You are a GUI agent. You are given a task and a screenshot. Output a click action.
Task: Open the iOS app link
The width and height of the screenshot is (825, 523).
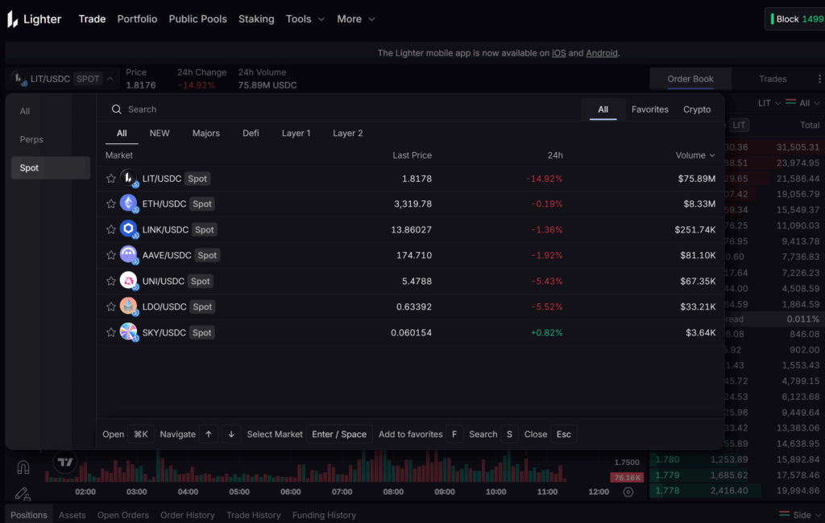click(558, 53)
